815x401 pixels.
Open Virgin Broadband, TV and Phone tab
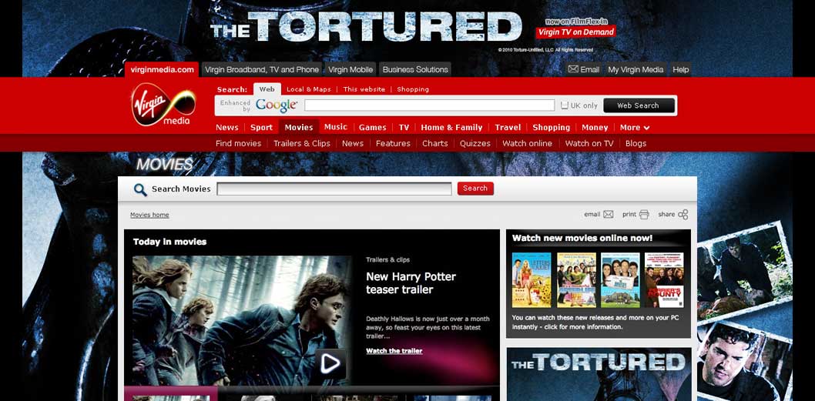point(262,69)
